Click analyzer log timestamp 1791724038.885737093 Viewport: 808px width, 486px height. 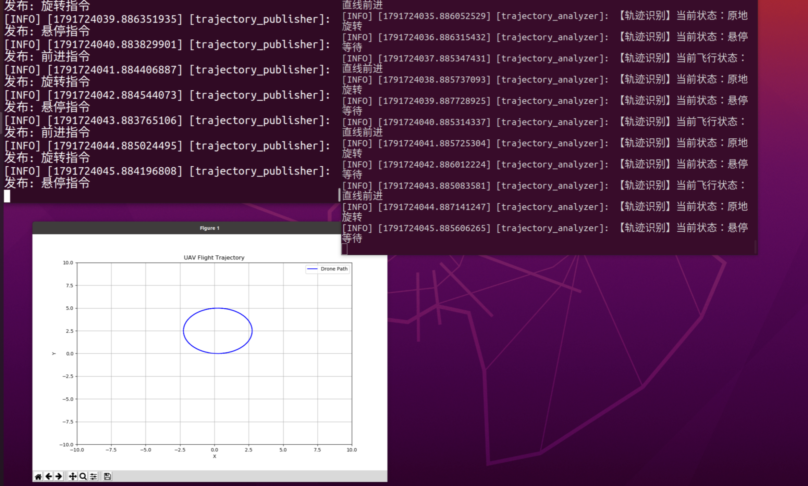tap(434, 80)
